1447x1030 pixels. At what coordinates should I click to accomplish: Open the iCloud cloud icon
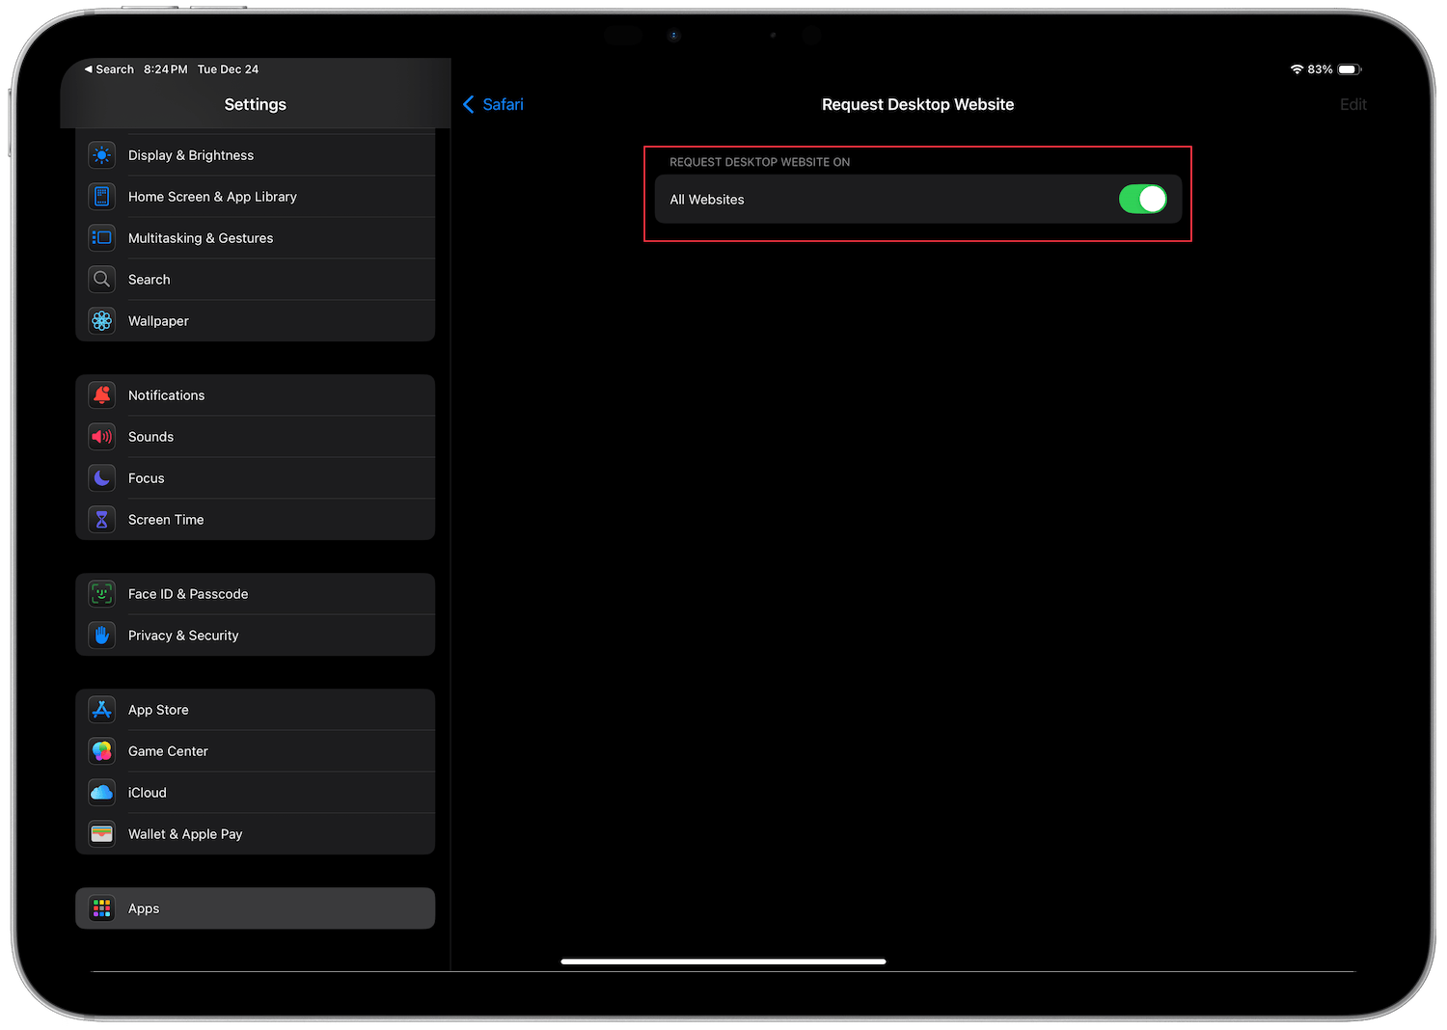click(101, 792)
